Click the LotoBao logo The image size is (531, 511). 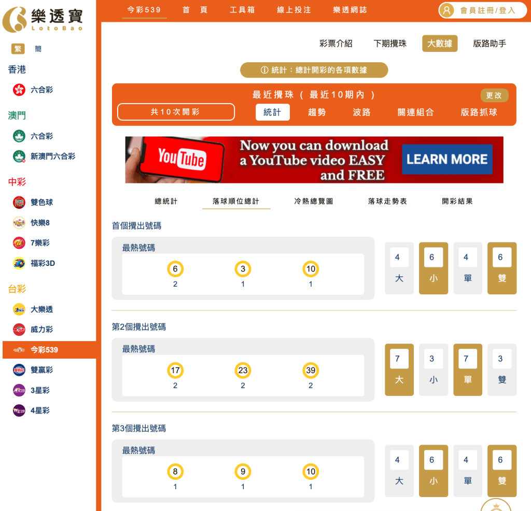pos(43,20)
